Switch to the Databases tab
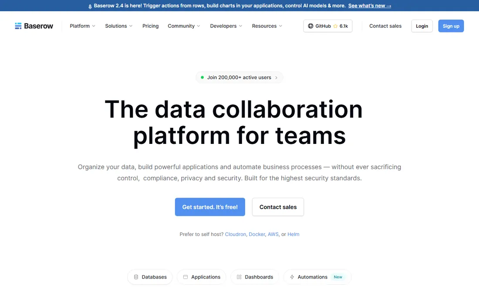The height and width of the screenshot is (299, 479). pyautogui.click(x=150, y=277)
